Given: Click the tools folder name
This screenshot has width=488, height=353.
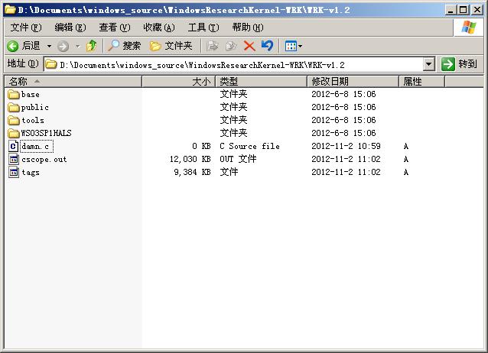Looking at the screenshot, I should click(33, 121).
